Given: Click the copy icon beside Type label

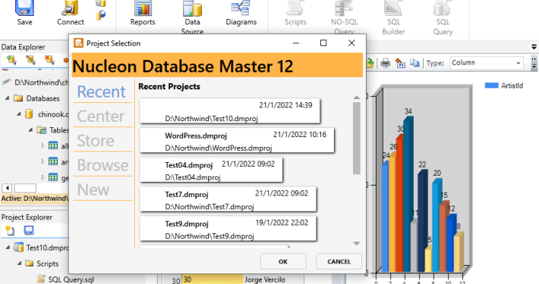Looking at the screenshot, I should (415, 63).
